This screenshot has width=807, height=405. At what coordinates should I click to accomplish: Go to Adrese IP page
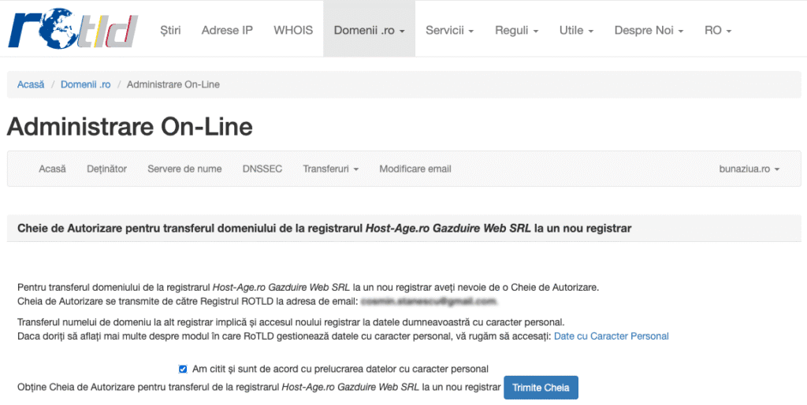point(227,30)
